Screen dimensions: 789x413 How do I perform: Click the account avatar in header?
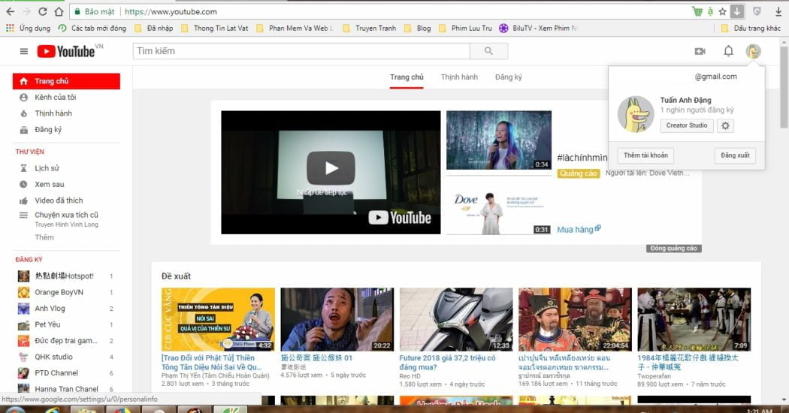click(753, 51)
